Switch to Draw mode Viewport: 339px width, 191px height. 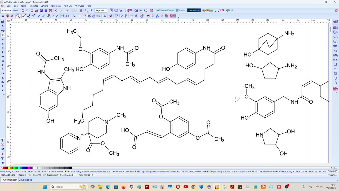16,10
